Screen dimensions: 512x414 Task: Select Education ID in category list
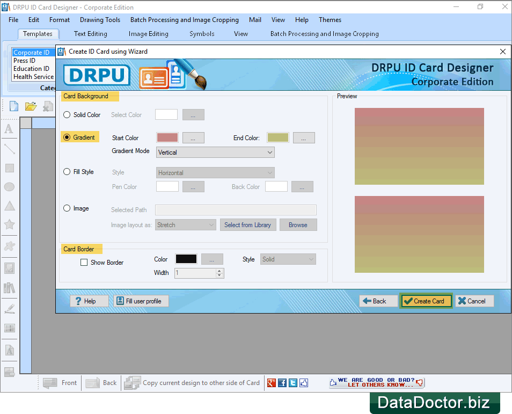(31, 69)
